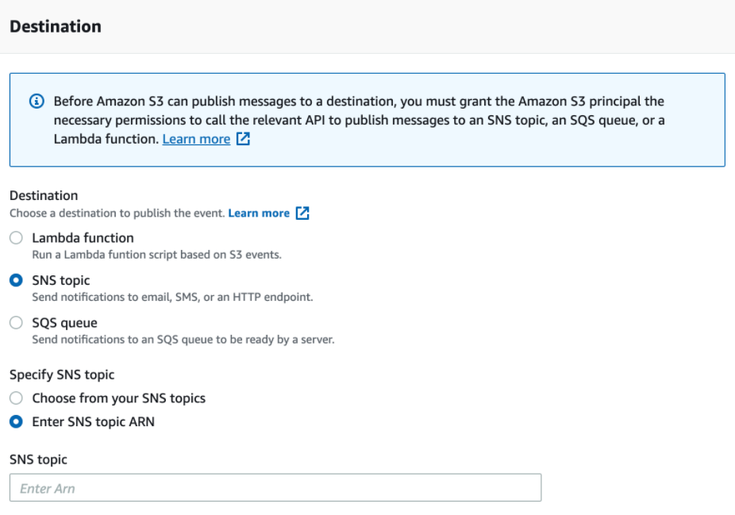Select the SQS queue radio button
This screenshot has height=515, width=735.
[16, 323]
